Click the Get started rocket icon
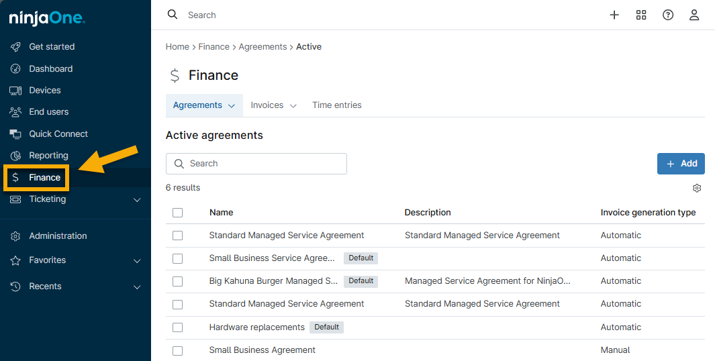 point(15,47)
